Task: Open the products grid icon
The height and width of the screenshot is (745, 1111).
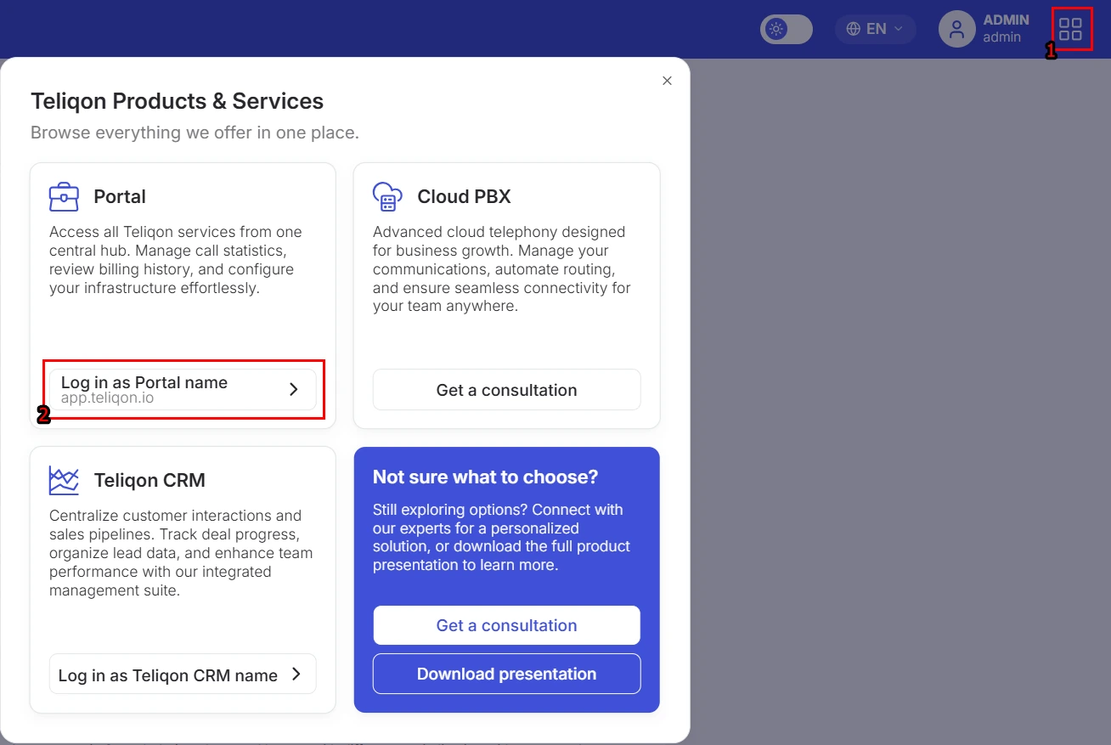Action: click(1070, 29)
